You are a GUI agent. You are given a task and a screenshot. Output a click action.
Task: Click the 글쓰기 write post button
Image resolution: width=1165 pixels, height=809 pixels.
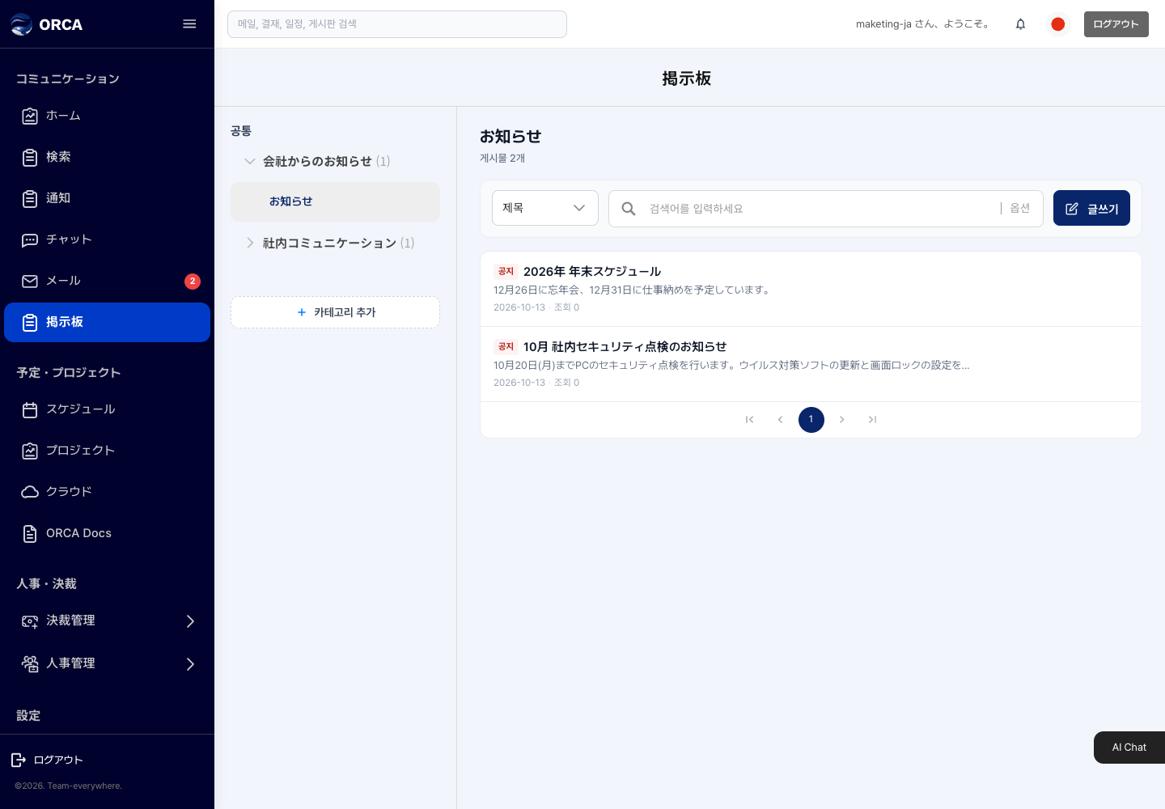[x=1091, y=209]
